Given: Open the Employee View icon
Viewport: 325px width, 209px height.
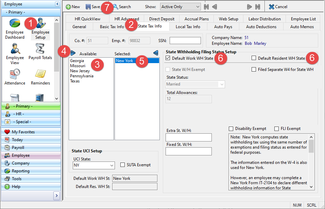Looking at the screenshot, I should pos(15,54).
